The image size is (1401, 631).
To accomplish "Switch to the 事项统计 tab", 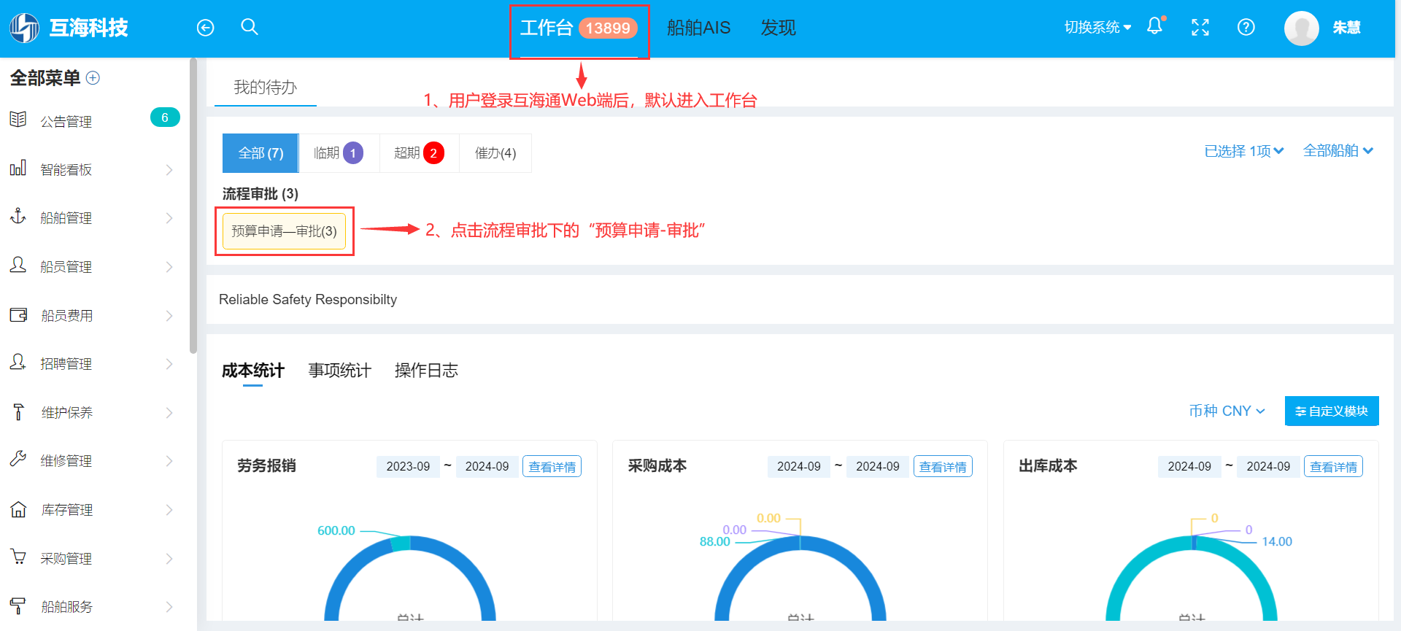I will 339,371.
